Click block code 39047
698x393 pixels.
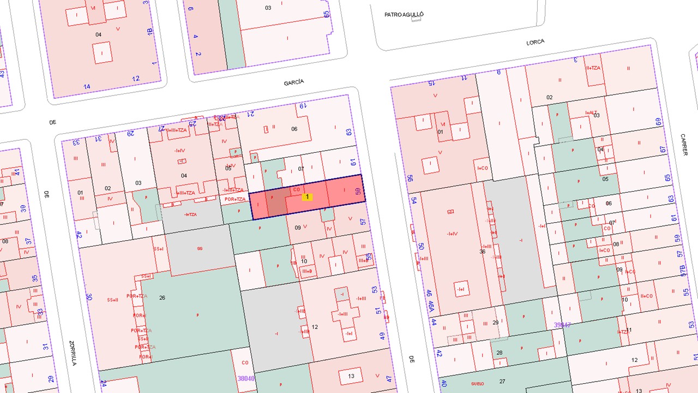pyautogui.click(x=562, y=325)
